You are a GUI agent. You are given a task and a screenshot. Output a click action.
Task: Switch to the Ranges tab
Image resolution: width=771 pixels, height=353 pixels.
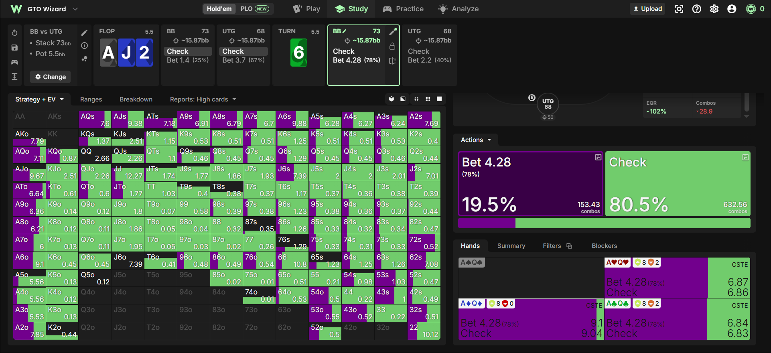[91, 99]
